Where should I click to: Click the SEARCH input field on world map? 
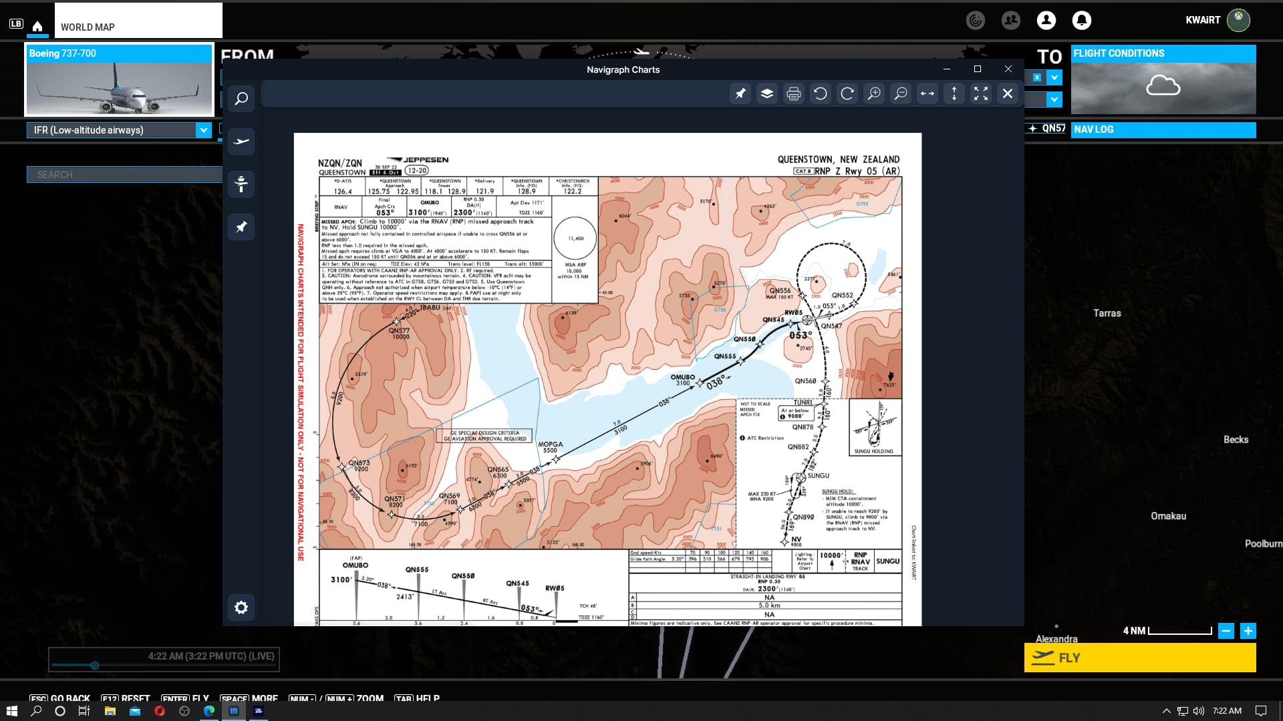tap(124, 175)
